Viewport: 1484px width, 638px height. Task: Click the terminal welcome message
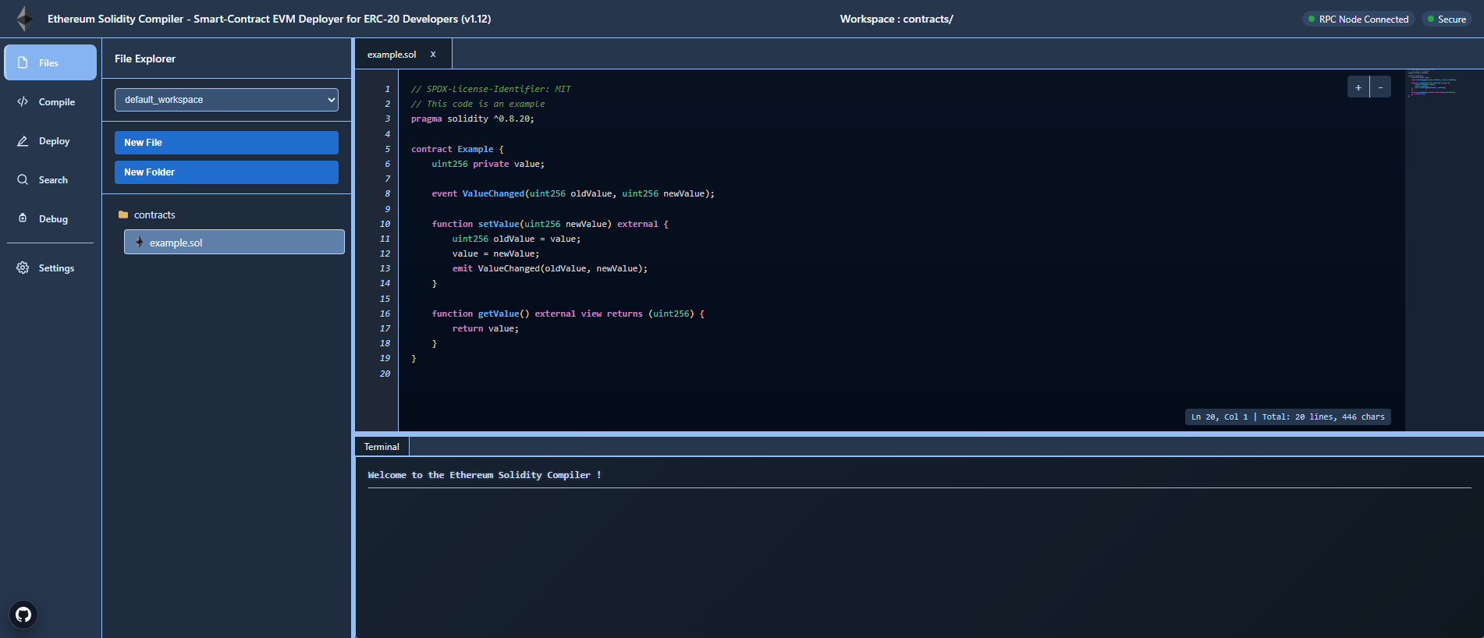[485, 475]
